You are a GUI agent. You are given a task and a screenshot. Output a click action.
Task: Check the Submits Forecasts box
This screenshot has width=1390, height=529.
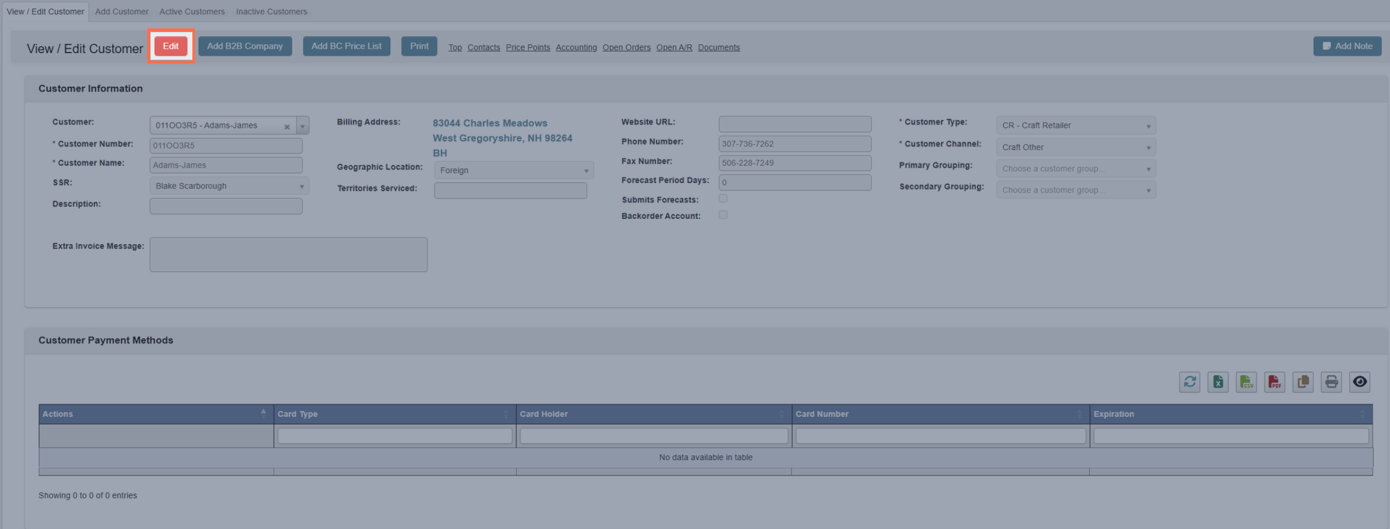723,199
